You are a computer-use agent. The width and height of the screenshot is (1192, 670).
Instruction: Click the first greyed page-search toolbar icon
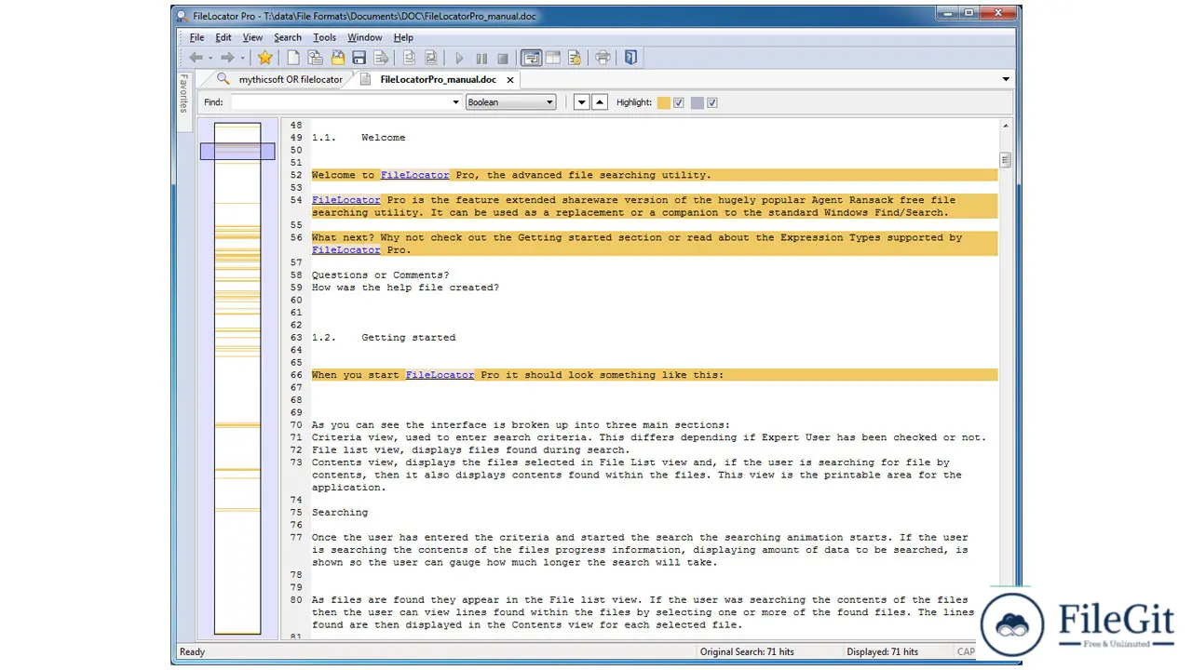pos(409,58)
